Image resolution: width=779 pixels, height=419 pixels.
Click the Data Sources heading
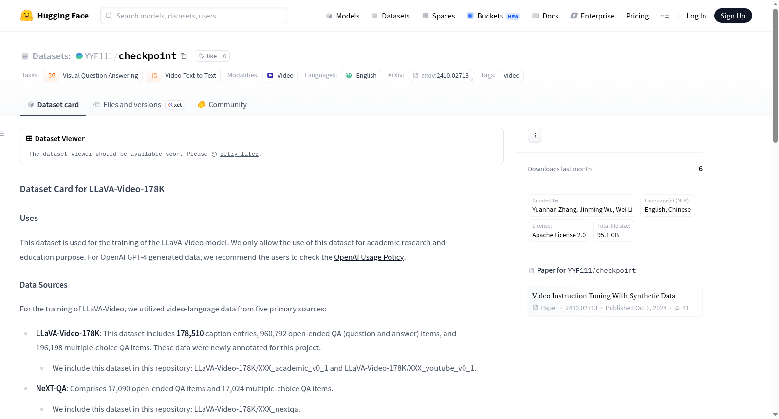pyautogui.click(x=44, y=285)
